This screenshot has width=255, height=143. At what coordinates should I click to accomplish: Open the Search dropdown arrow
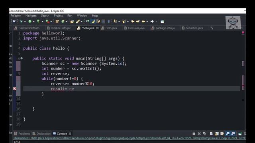82,21
